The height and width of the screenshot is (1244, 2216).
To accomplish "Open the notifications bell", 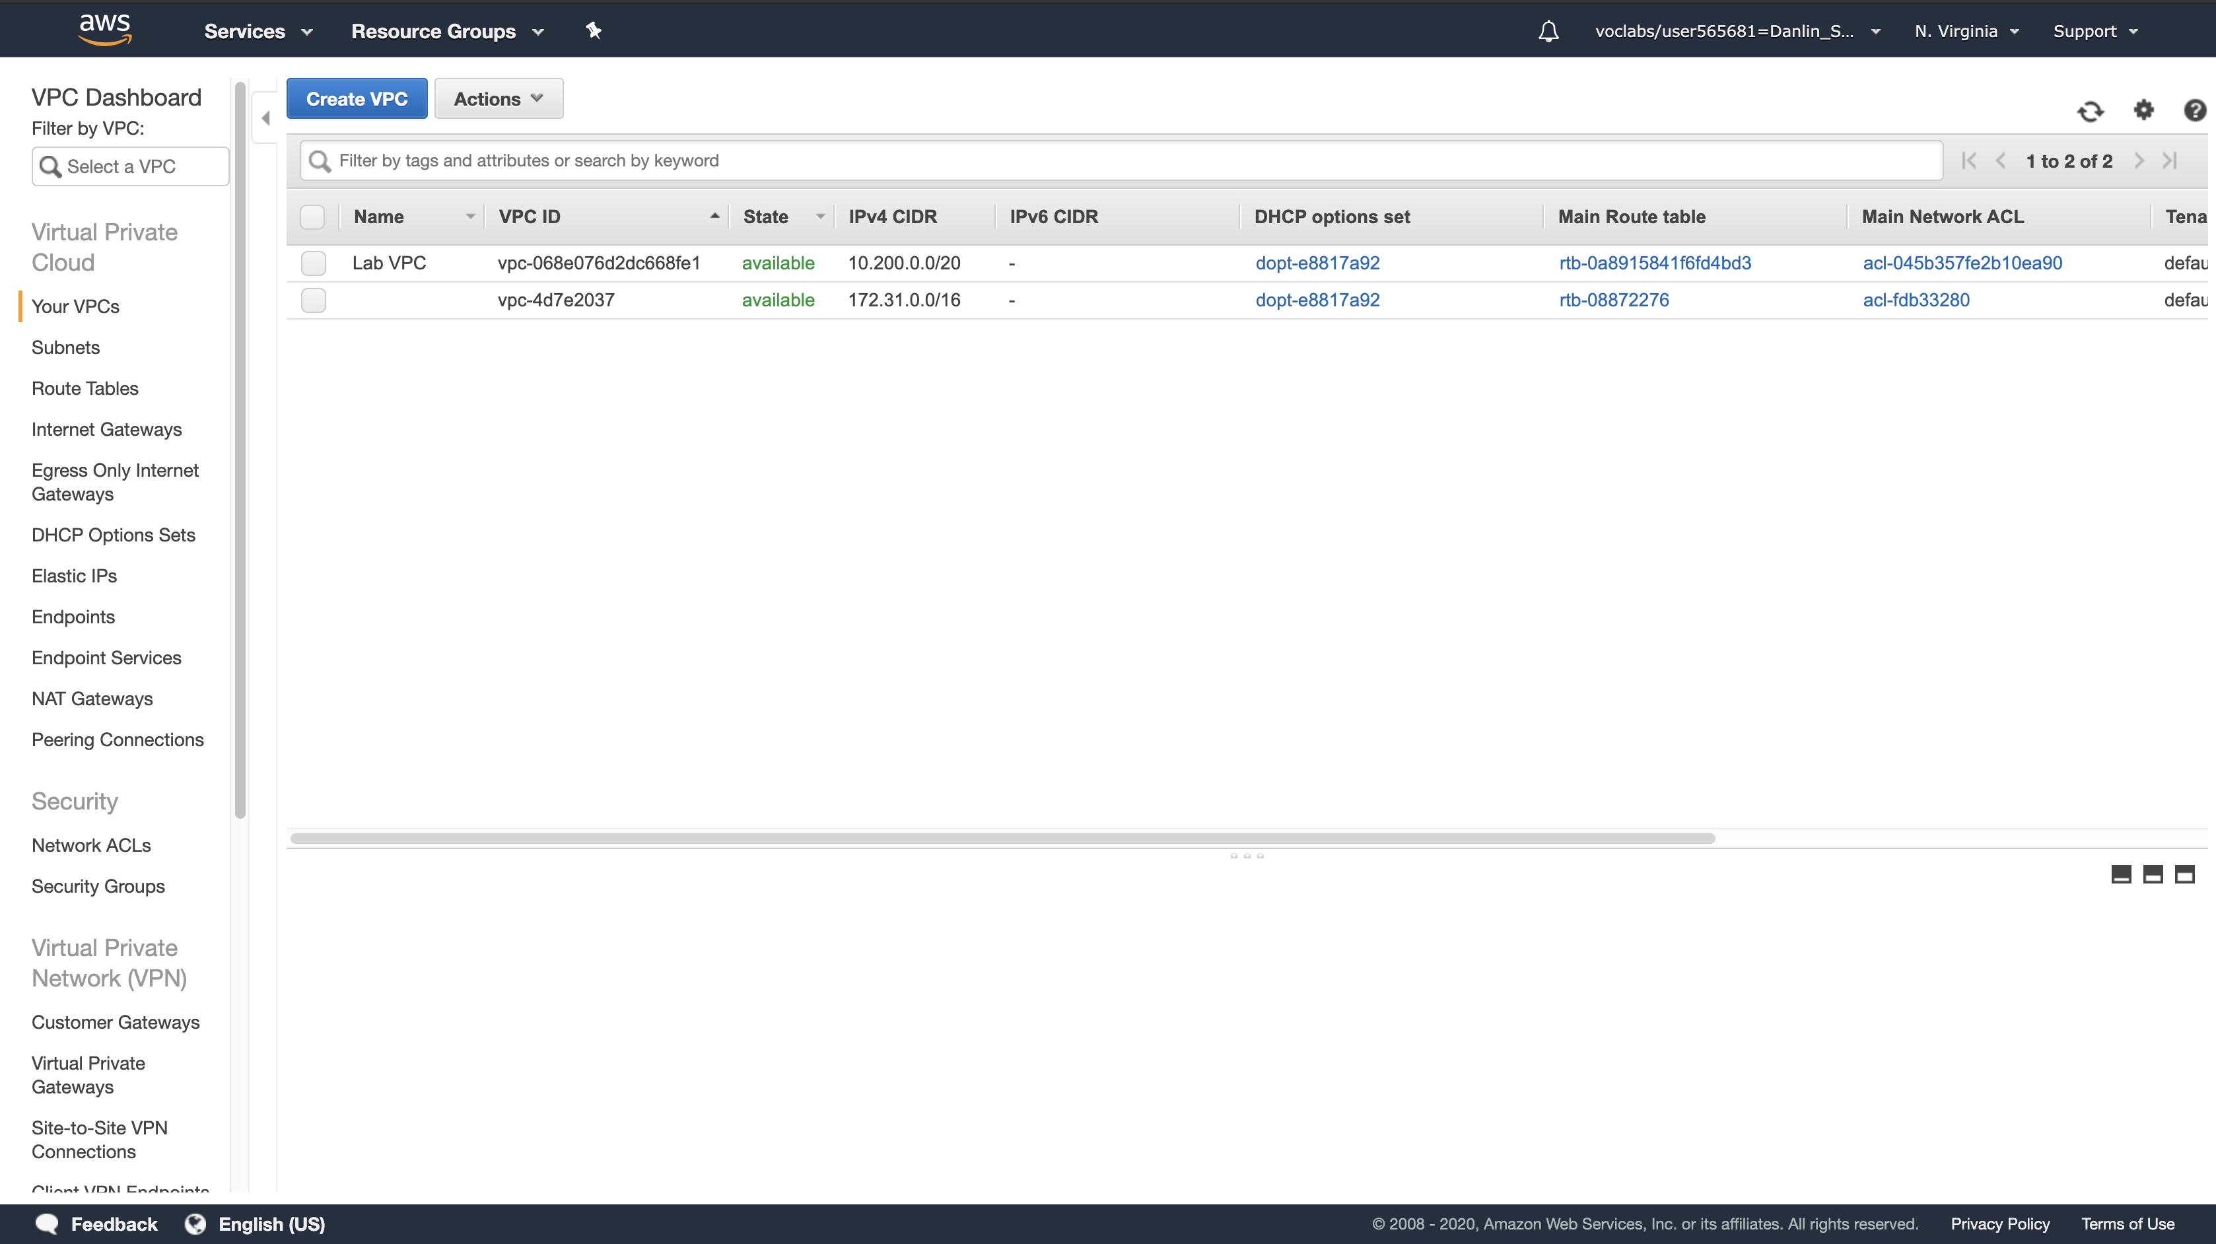I will point(1548,31).
